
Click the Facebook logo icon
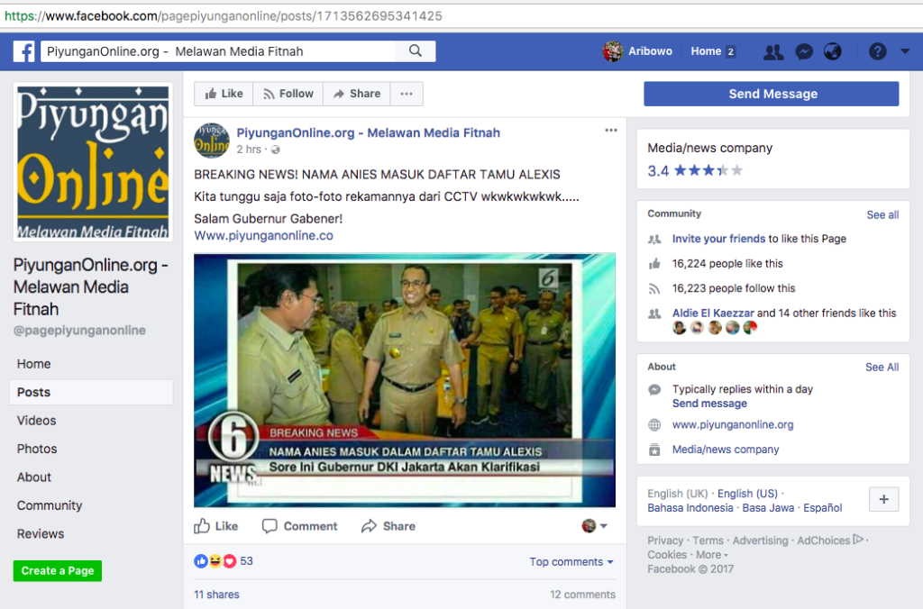(23, 51)
